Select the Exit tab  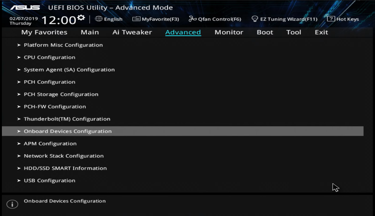point(321,32)
